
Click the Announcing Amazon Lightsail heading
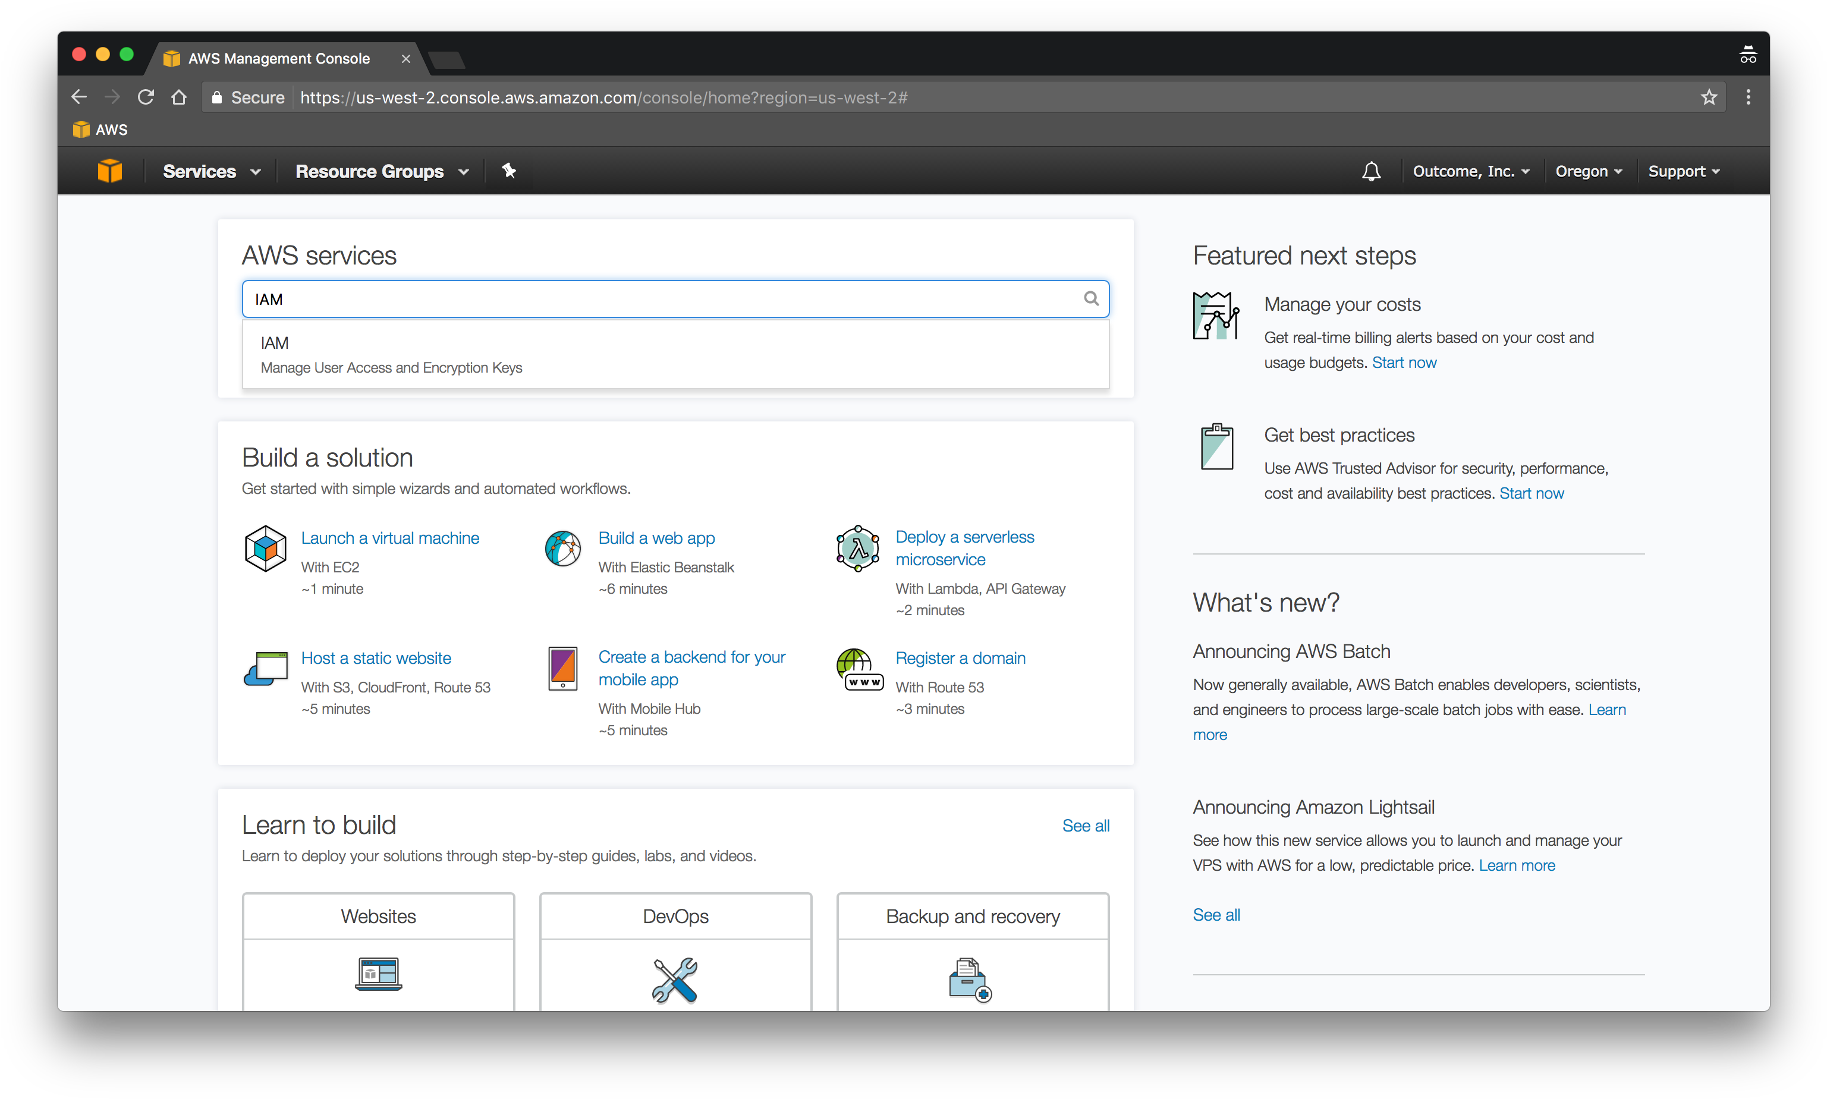point(1313,807)
